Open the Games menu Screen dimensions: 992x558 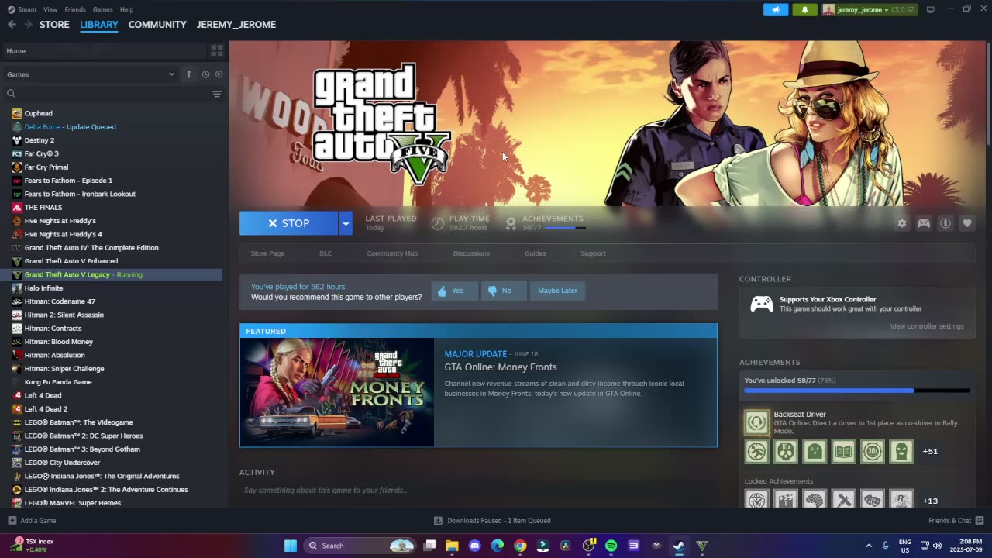102,9
